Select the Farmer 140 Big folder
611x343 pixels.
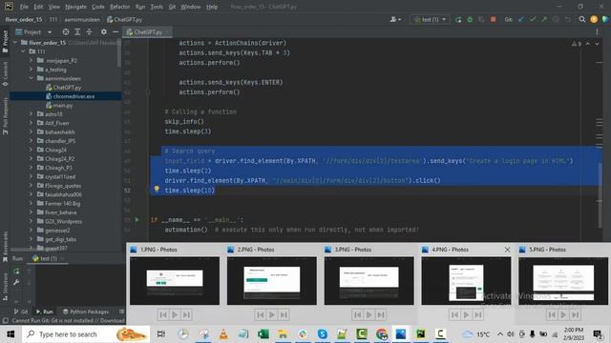tap(58, 203)
